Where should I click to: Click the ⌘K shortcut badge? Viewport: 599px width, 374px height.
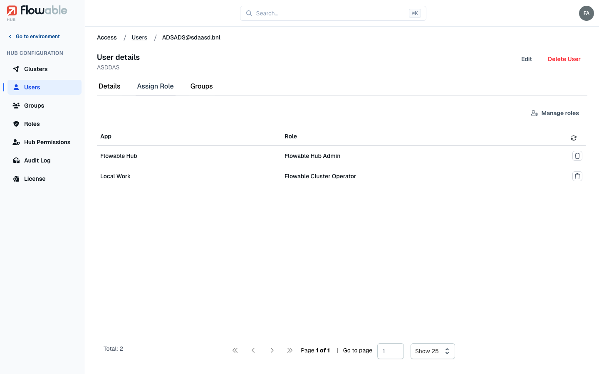pyautogui.click(x=415, y=13)
